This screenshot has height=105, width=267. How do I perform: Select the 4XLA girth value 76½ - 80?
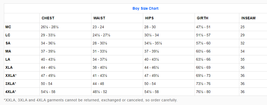pos(203,92)
